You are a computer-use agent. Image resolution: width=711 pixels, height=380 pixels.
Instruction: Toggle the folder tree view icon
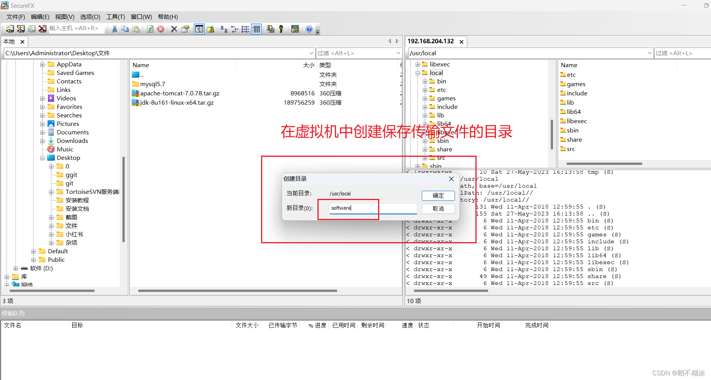coord(199,29)
